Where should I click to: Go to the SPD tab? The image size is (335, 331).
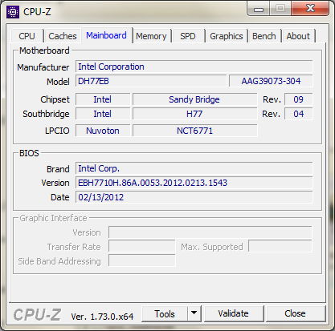pyautogui.click(x=188, y=36)
